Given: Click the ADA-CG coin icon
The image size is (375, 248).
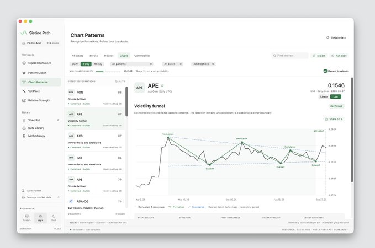Looking at the screenshot, I should [71, 202].
